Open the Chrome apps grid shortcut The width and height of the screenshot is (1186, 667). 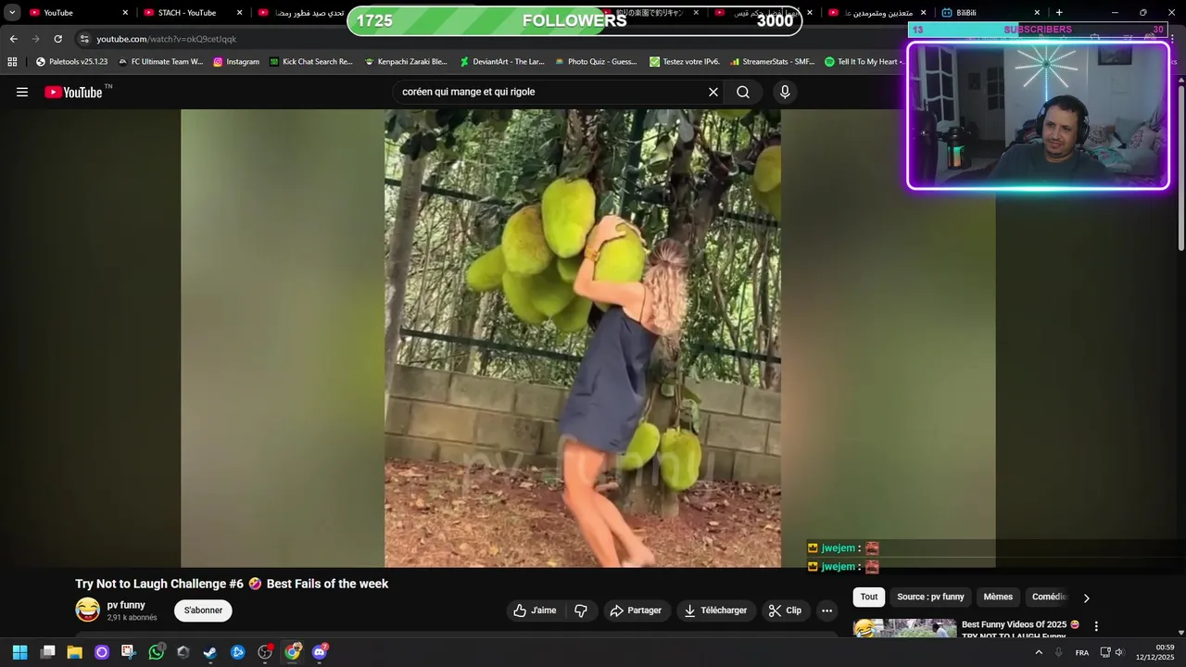[12, 62]
